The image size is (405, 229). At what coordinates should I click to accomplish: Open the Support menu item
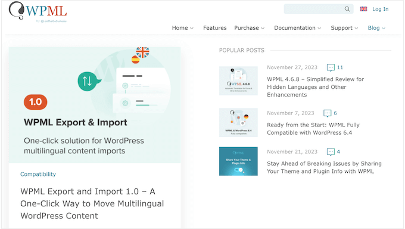[341, 28]
